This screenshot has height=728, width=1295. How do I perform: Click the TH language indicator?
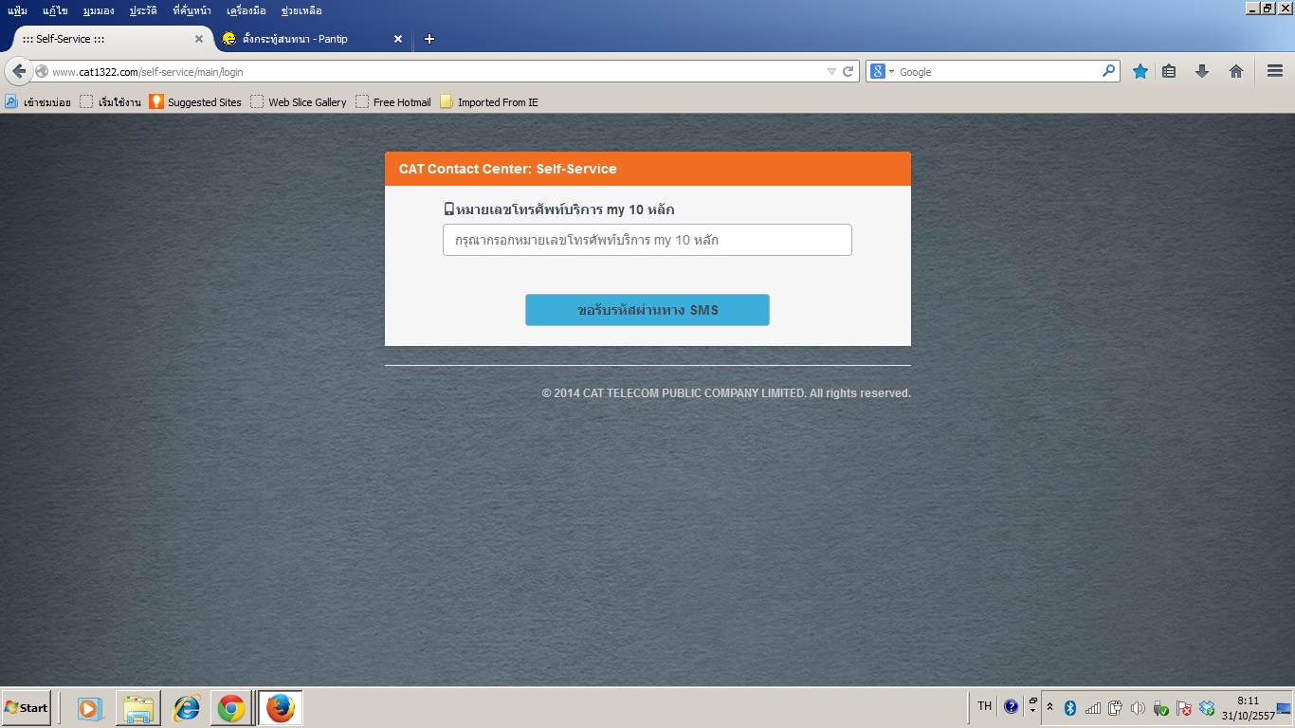tap(985, 706)
